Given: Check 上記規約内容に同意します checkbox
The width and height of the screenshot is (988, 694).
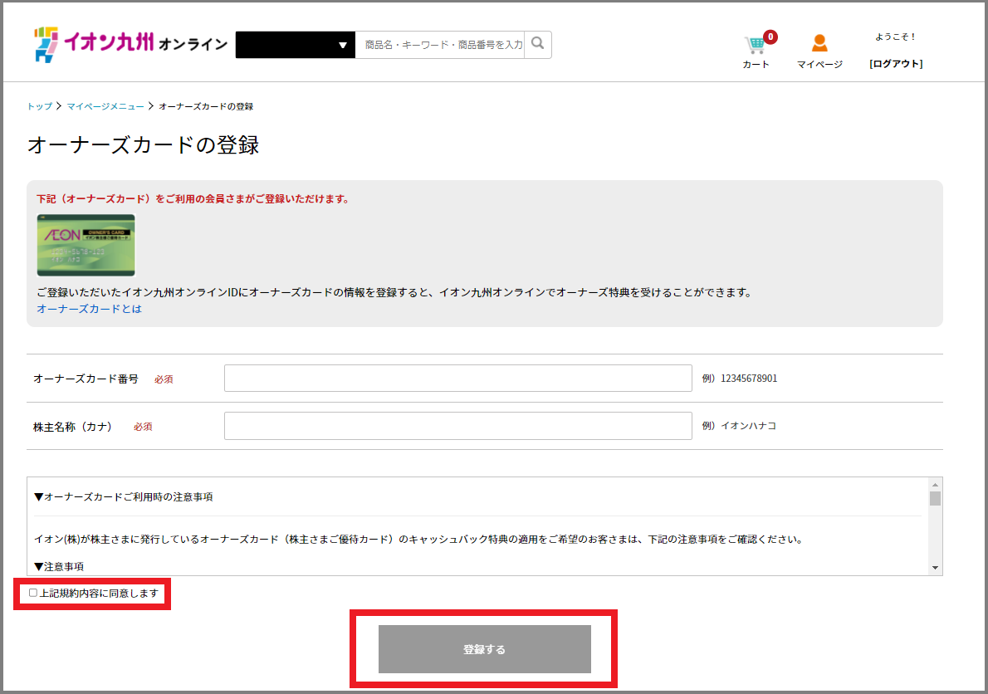Looking at the screenshot, I should [x=32, y=593].
